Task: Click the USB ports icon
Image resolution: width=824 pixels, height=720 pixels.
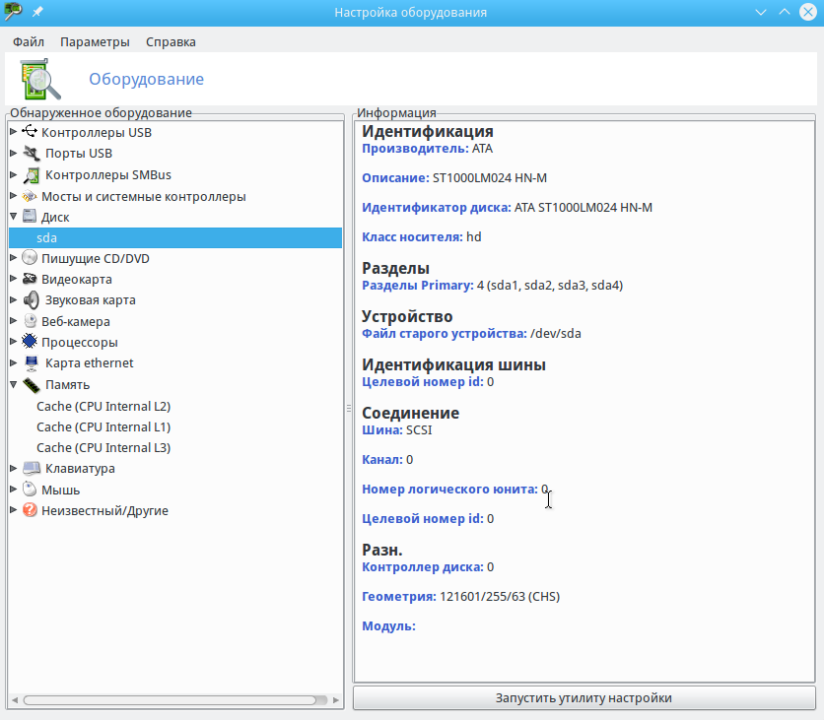Action: [x=32, y=153]
